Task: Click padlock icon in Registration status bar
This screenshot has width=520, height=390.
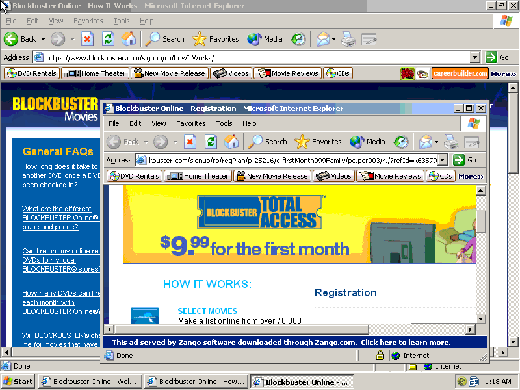Action: click(x=380, y=356)
